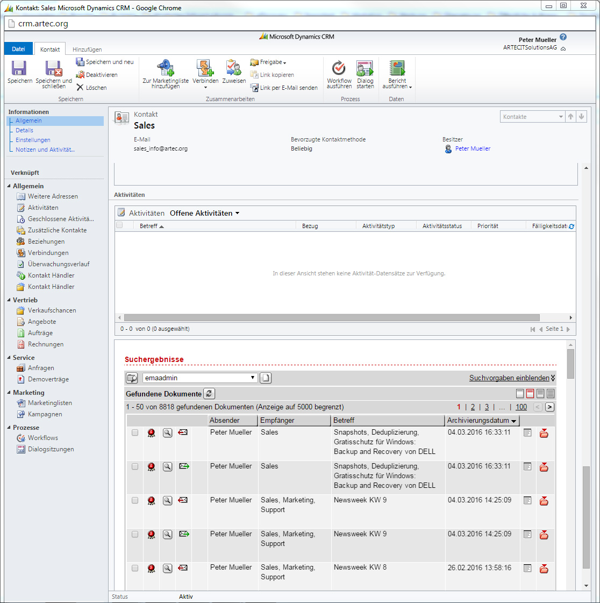Click magnifier preview icon in first result row
The width and height of the screenshot is (600, 603).
click(x=168, y=433)
